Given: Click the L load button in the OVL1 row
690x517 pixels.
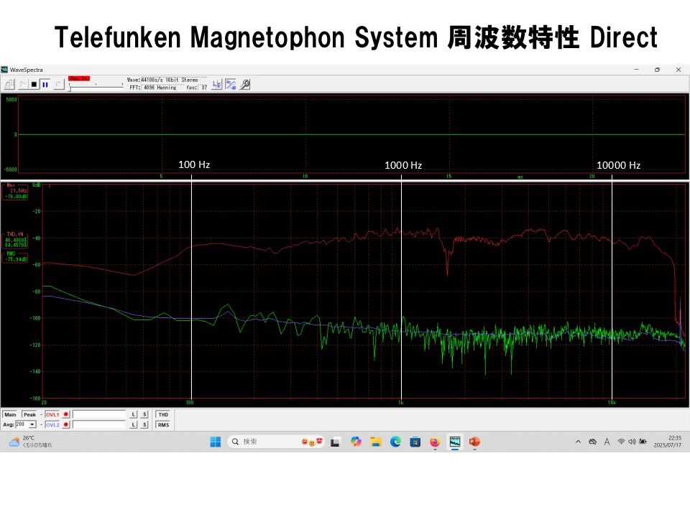Looking at the screenshot, I should (x=134, y=414).
